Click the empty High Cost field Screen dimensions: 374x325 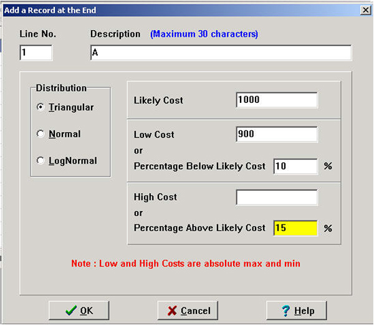[277, 197]
